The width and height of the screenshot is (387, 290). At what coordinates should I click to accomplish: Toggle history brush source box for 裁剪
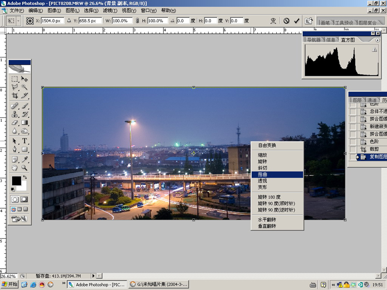click(353, 149)
